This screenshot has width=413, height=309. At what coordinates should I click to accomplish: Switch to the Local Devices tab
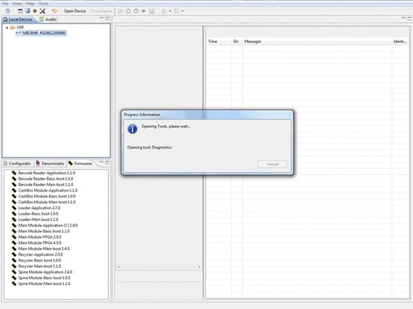[18, 20]
